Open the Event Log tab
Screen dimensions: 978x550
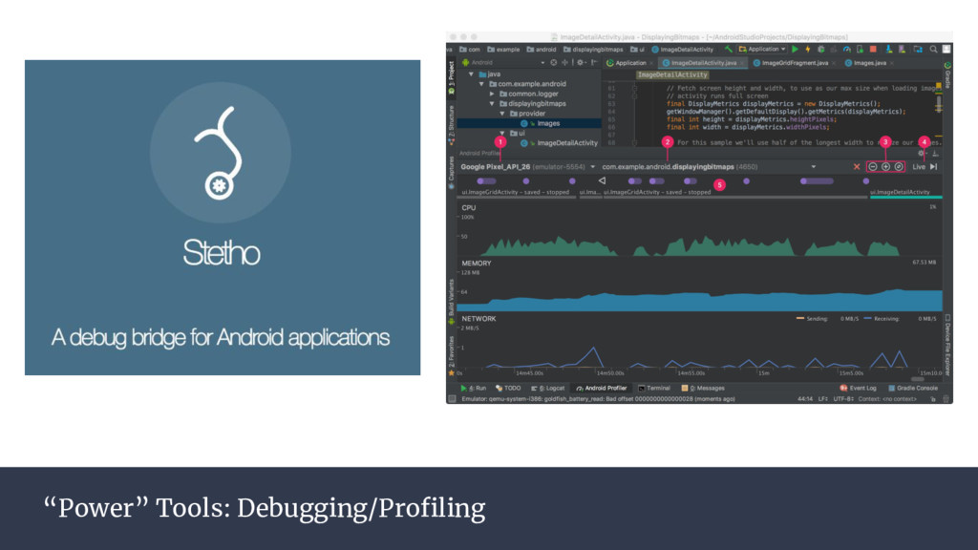pos(859,388)
